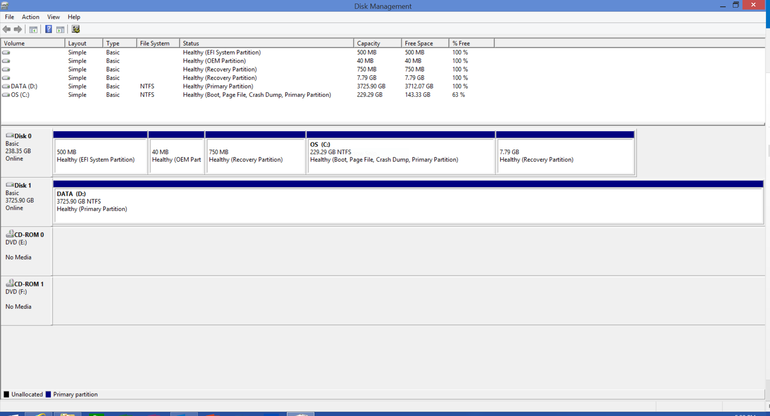Click the checklist settings icon in the toolbar
770x416 pixels.
(75, 29)
